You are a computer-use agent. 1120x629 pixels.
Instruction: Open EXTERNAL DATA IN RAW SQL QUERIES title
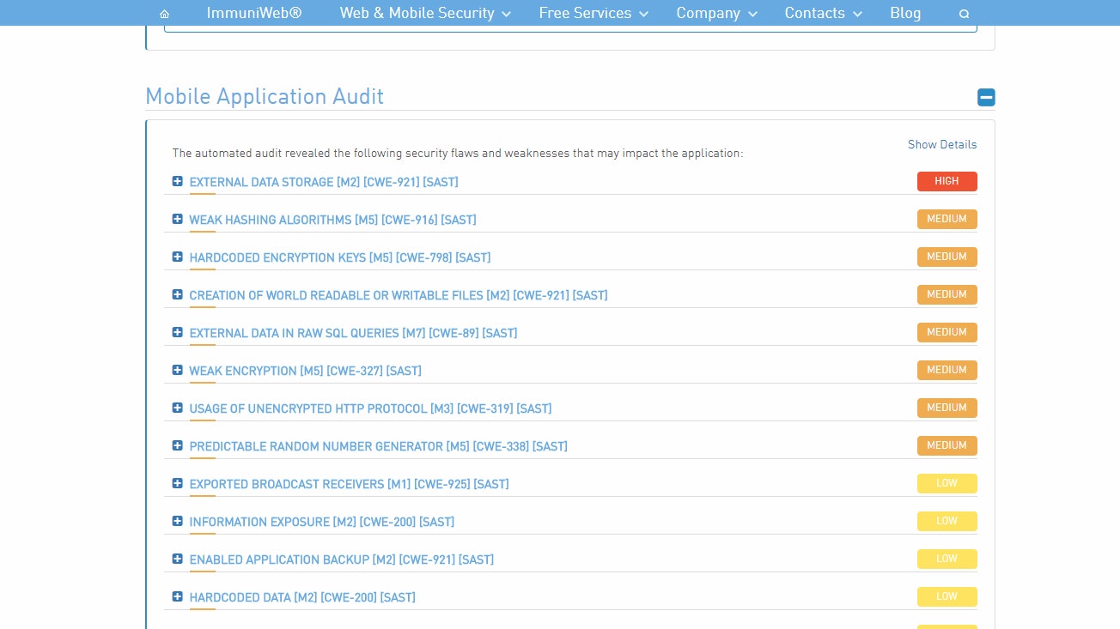(353, 333)
